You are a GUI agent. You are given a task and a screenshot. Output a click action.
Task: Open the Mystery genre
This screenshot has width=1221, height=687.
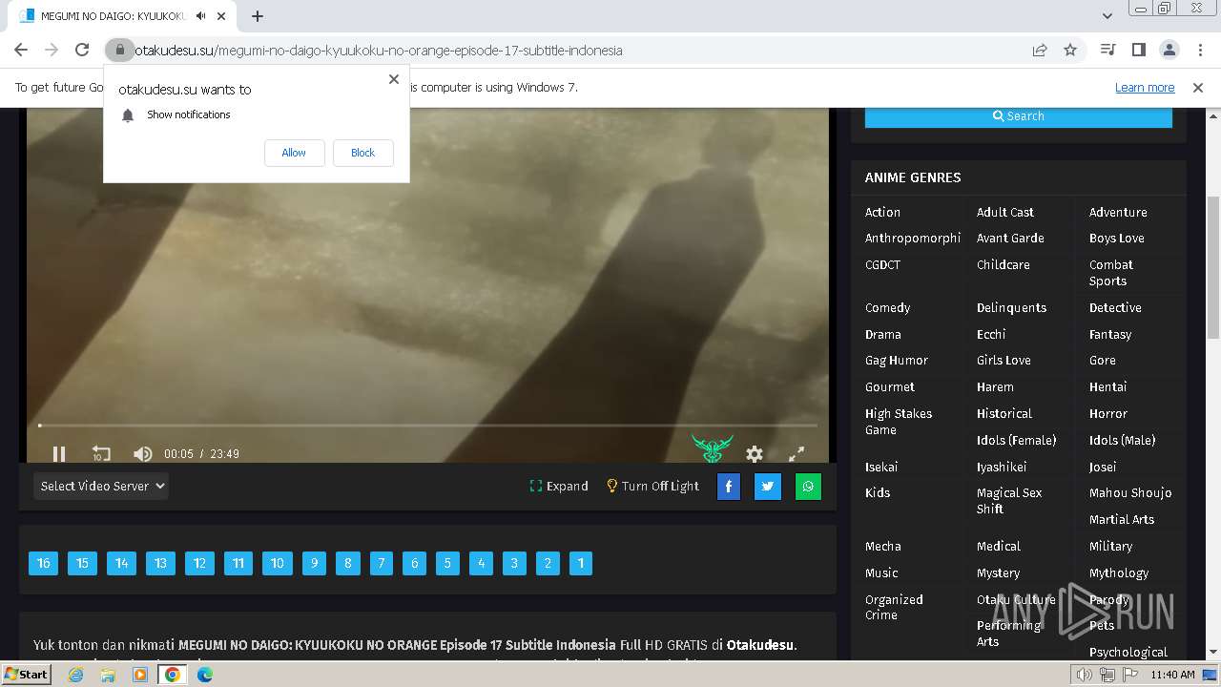tap(998, 572)
